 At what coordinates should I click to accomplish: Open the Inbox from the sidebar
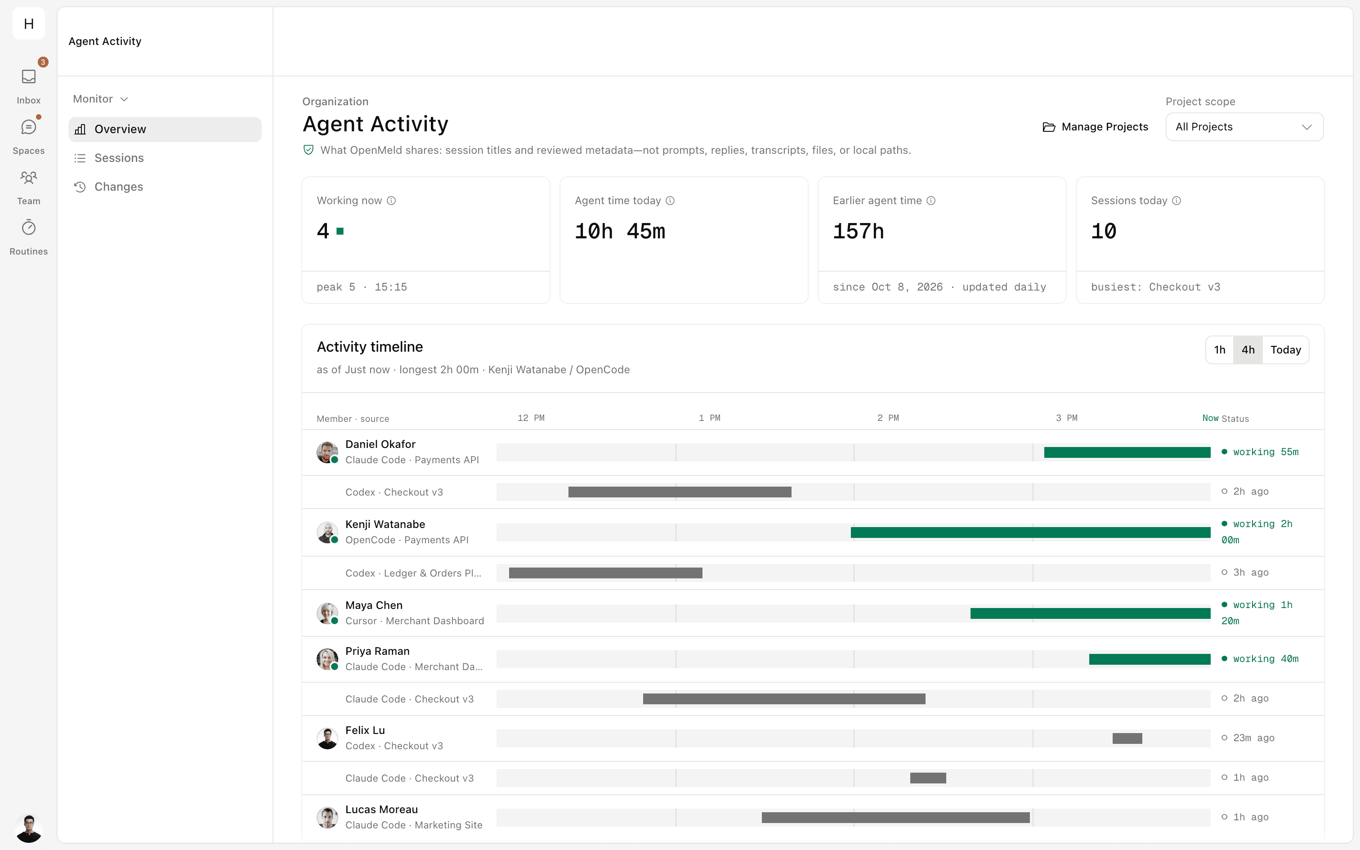click(x=29, y=76)
